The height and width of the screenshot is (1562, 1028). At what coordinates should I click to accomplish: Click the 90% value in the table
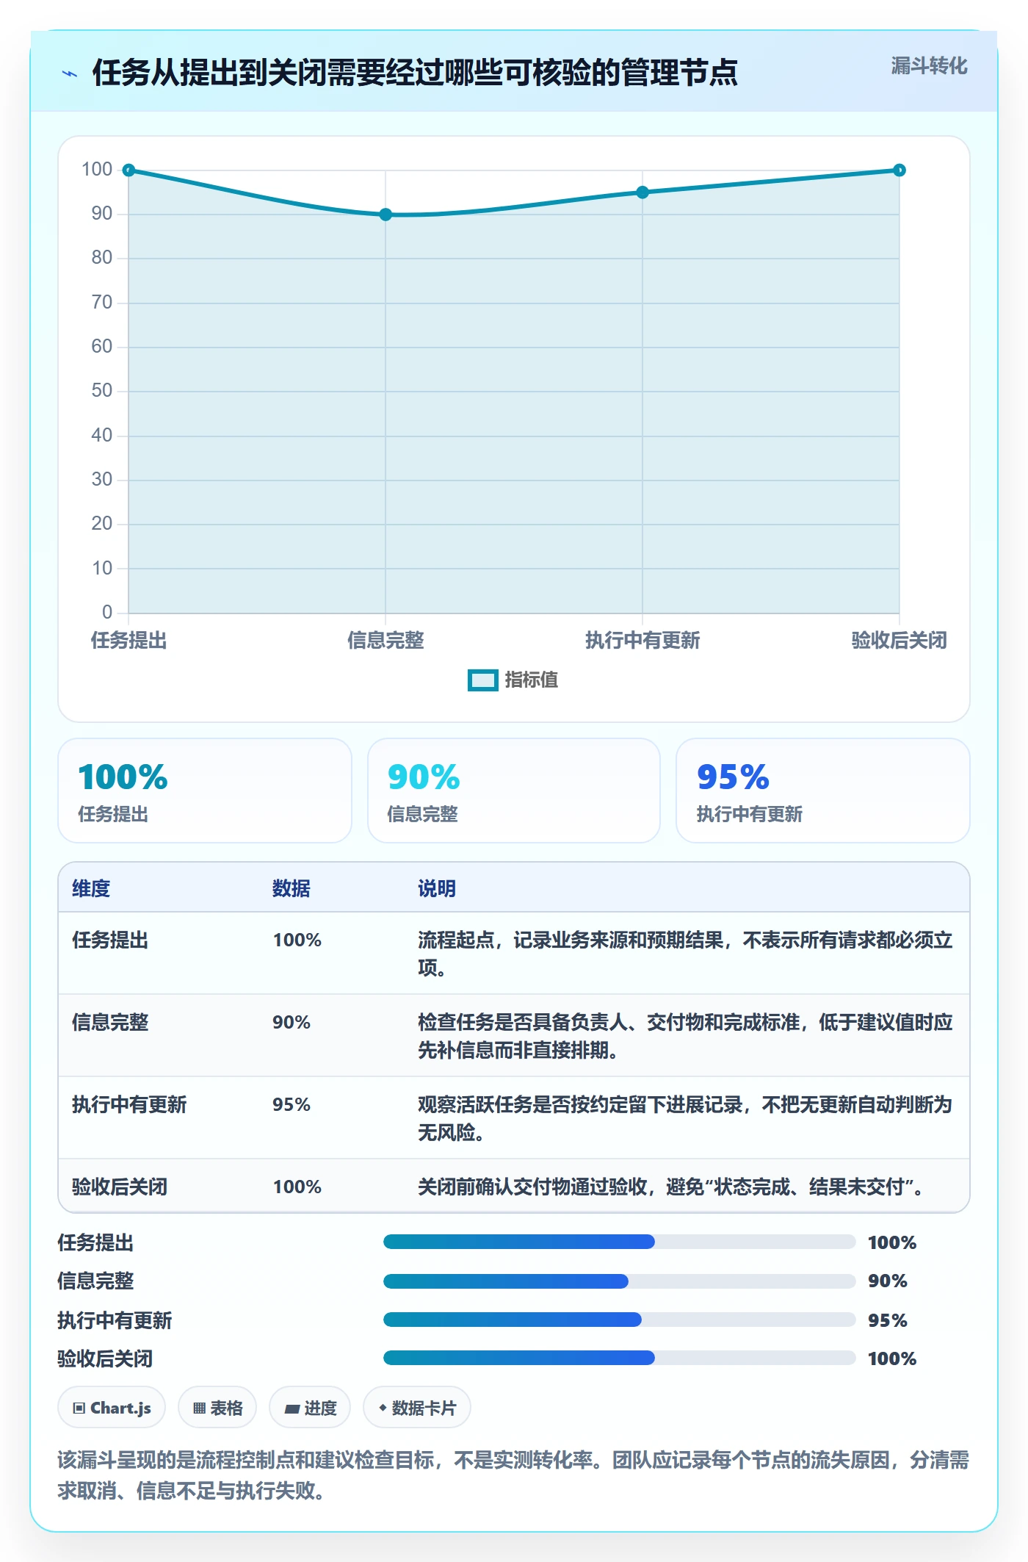tap(292, 1022)
